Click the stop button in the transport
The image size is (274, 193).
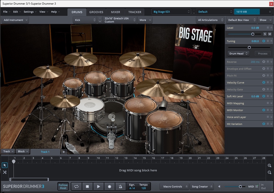click(x=87, y=186)
